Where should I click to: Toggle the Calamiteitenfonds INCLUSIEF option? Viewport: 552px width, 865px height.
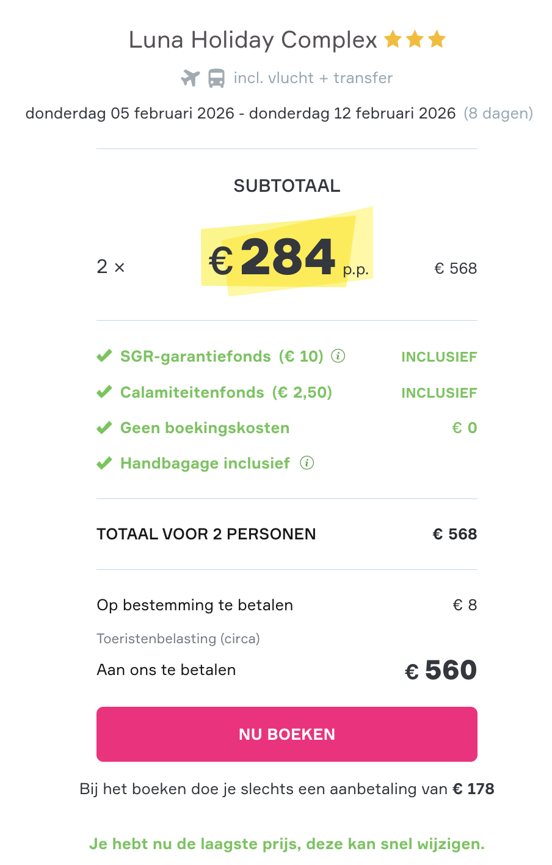439,392
